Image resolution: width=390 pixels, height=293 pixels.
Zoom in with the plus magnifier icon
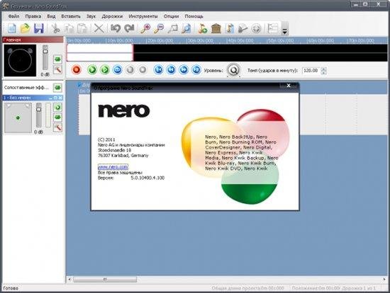[145, 28]
